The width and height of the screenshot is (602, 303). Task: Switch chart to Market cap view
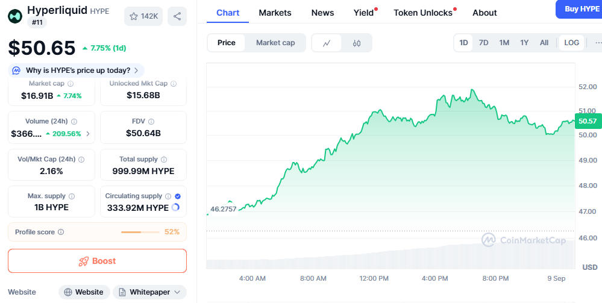point(275,43)
